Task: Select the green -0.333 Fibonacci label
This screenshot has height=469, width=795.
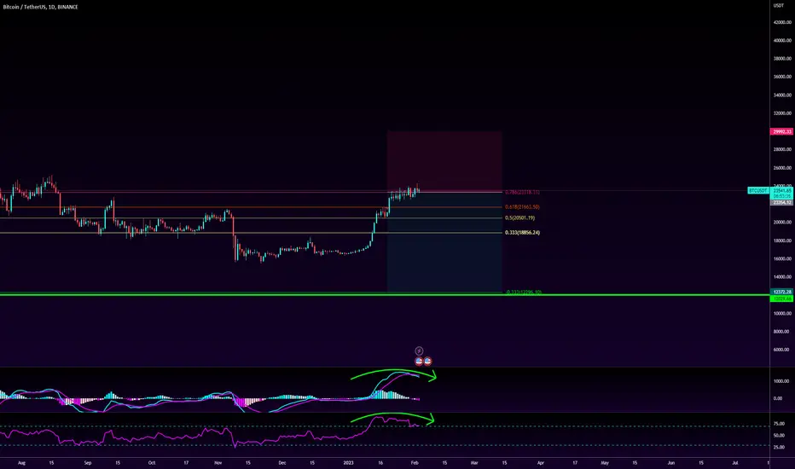Action: pos(524,292)
